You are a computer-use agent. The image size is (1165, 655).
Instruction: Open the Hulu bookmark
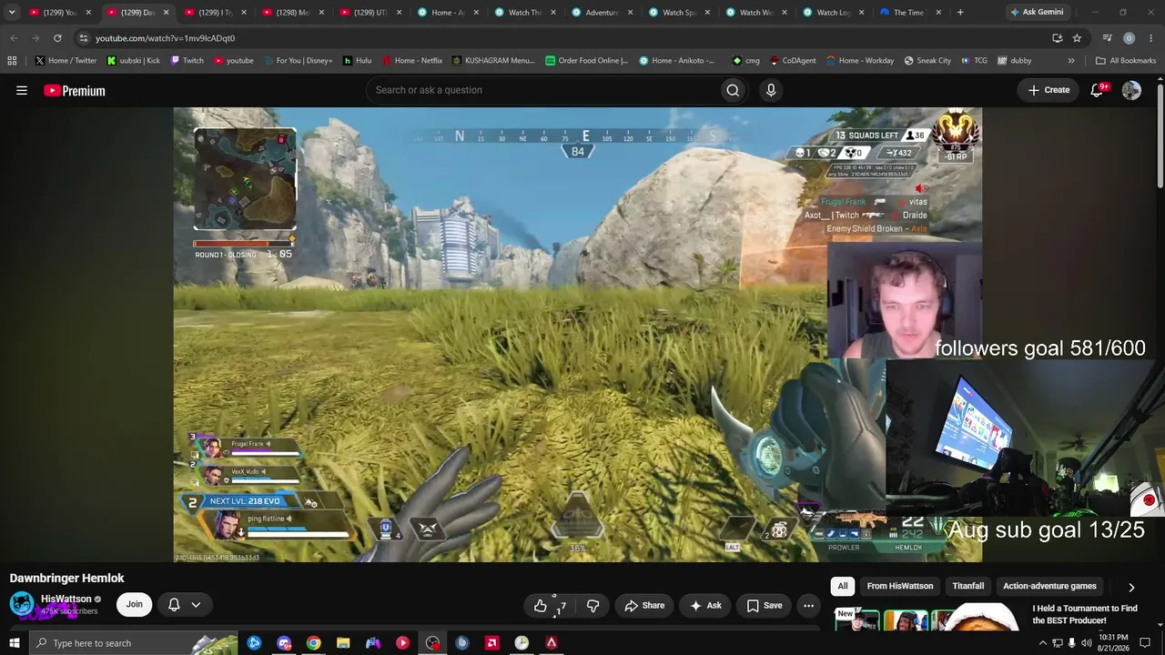coord(358,61)
